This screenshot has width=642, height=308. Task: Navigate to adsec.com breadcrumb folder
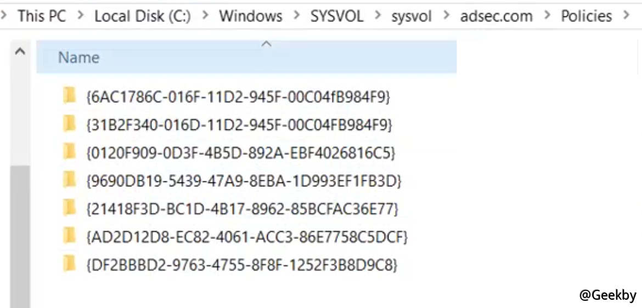pyautogui.click(x=496, y=16)
